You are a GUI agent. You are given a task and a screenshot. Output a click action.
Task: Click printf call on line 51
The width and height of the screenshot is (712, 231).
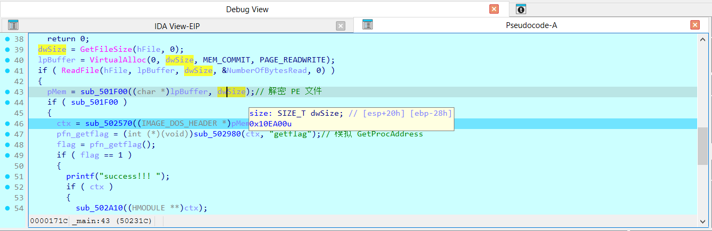pos(80,176)
